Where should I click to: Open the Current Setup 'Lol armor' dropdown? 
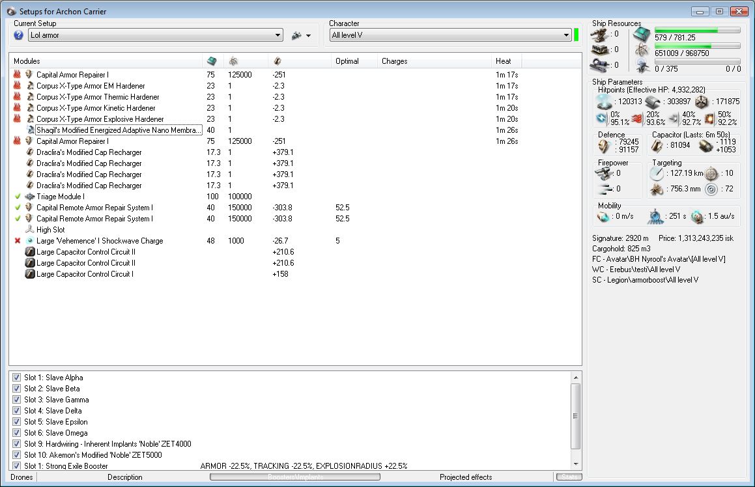coord(156,35)
